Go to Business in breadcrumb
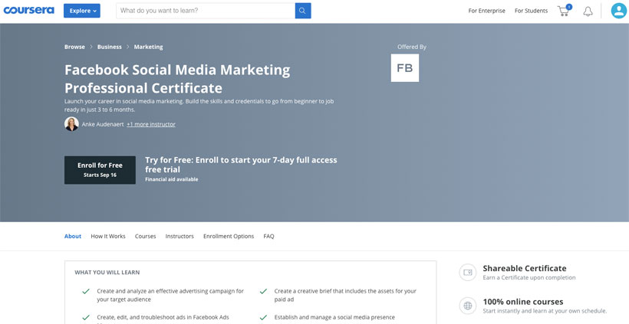This screenshot has width=629, height=324. [x=109, y=47]
